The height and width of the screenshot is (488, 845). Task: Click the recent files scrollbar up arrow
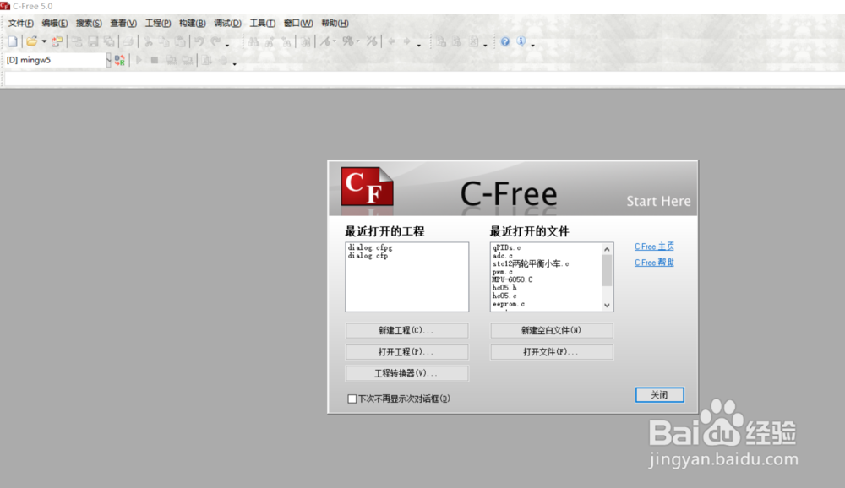click(x=607, y=249)
